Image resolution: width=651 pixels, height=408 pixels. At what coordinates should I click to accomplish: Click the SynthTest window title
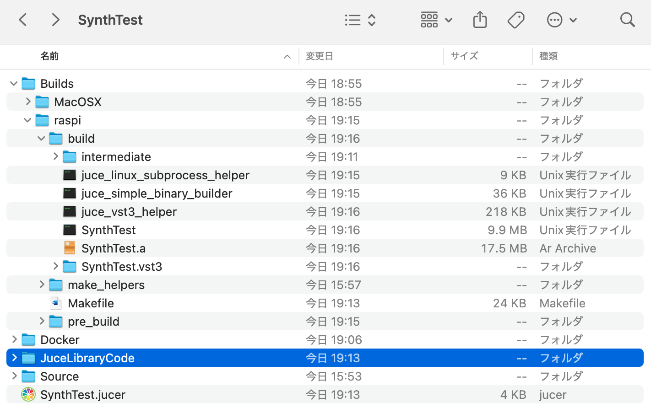pyautogui.click(x=110, y=20)
